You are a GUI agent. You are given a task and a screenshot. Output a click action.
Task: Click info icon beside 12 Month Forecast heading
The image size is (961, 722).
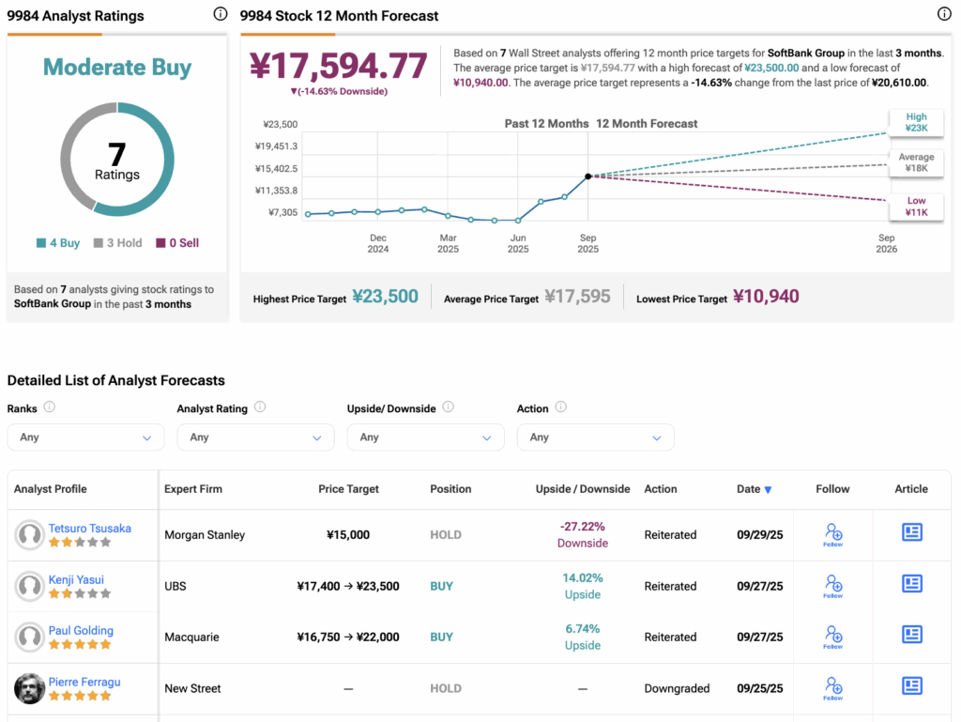(x=944, y=14)
